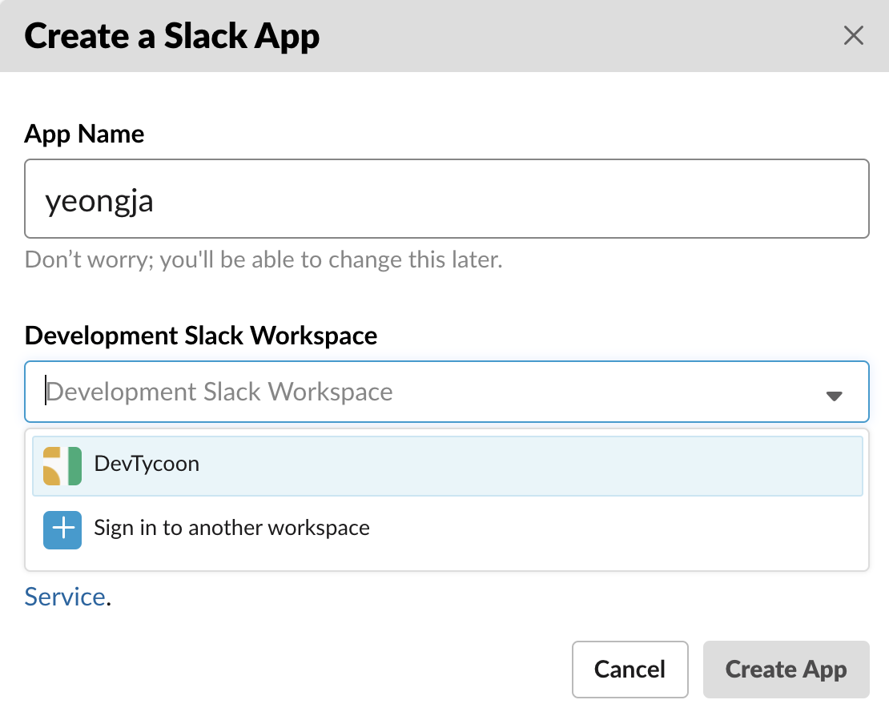Choose Sign in to another workspace
Screen dimensions: 889x716
coord(448,529)
